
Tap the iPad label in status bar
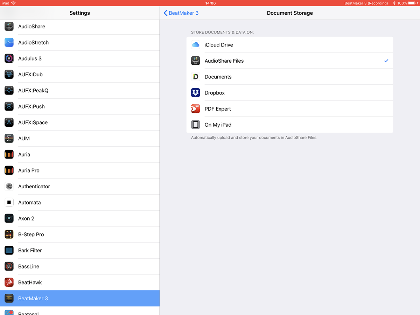6,3
